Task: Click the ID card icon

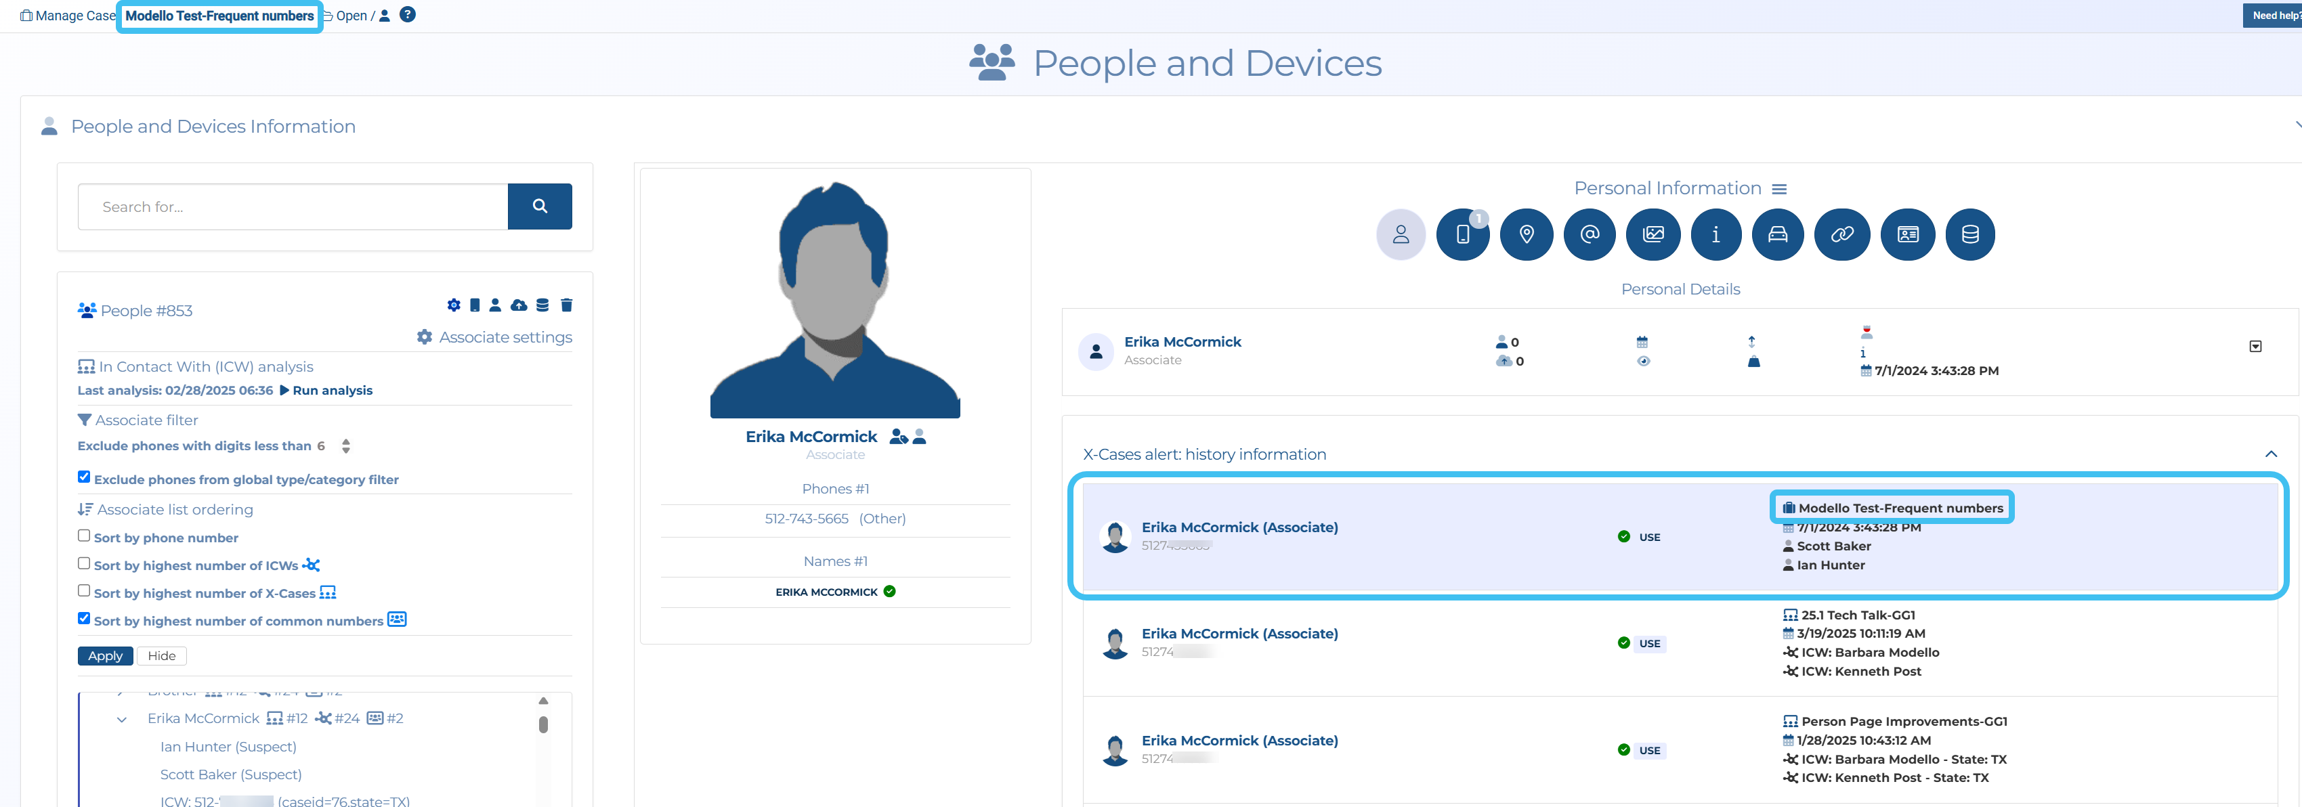Action: pyautogui.click(x=1907, y=235)
